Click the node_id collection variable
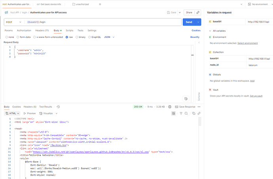 click(214, 65)
